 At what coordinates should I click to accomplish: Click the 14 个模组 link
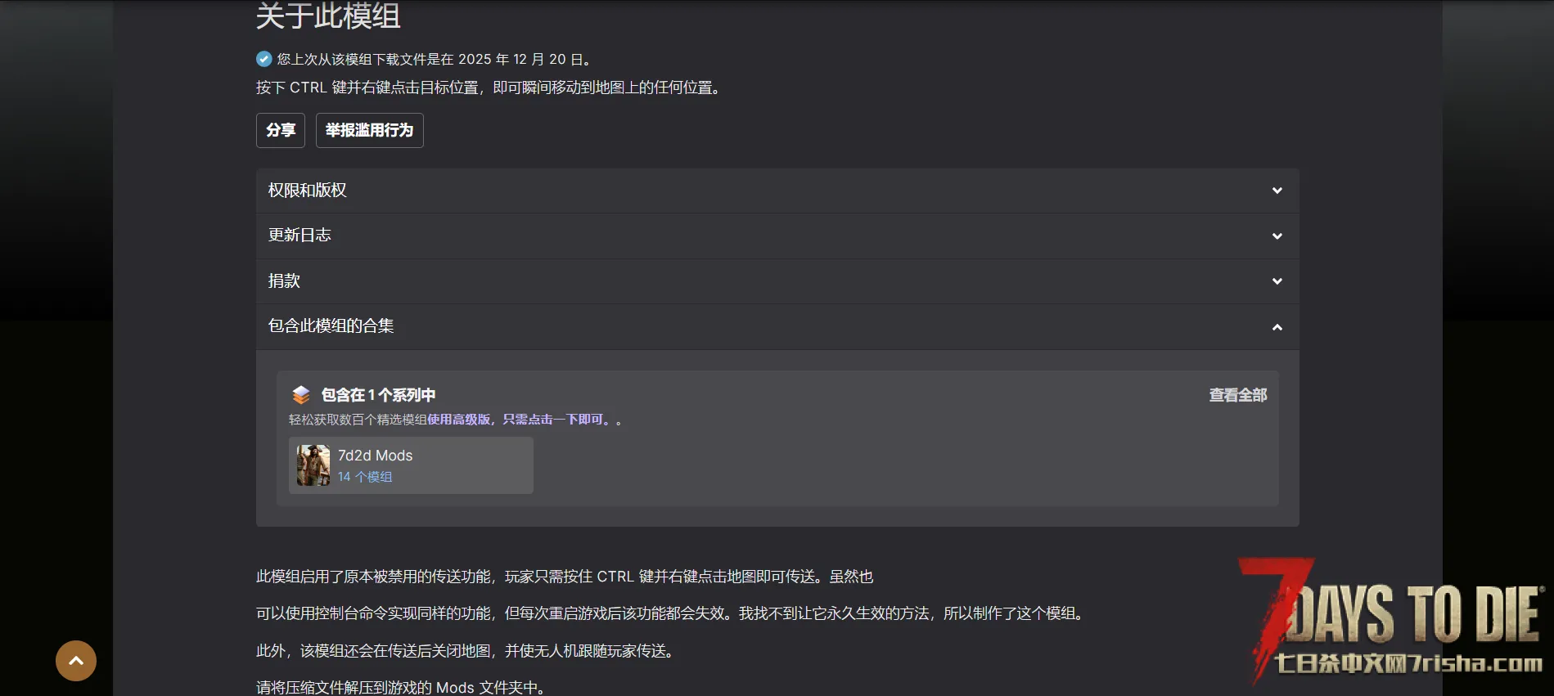coord(365,477)
